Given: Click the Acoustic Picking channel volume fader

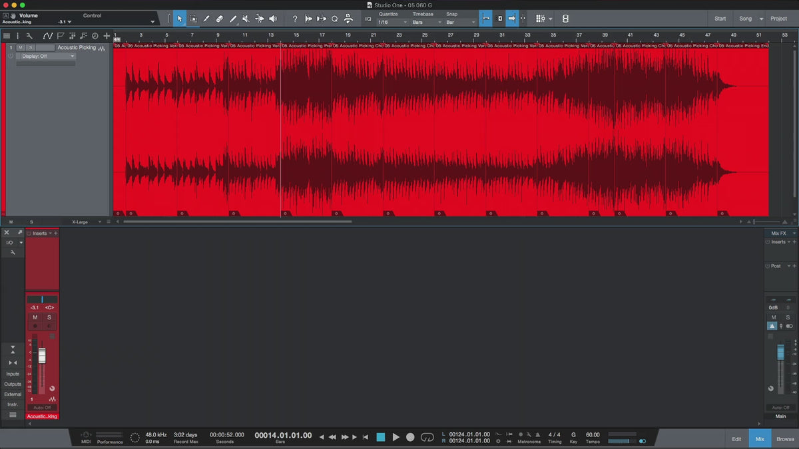Looking at the screenshot, I should [42, 356].
